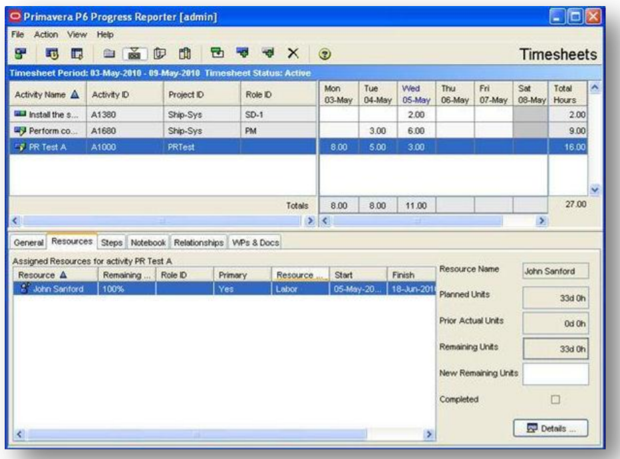Click the Role ID header in activity table

tap(278, 95)
